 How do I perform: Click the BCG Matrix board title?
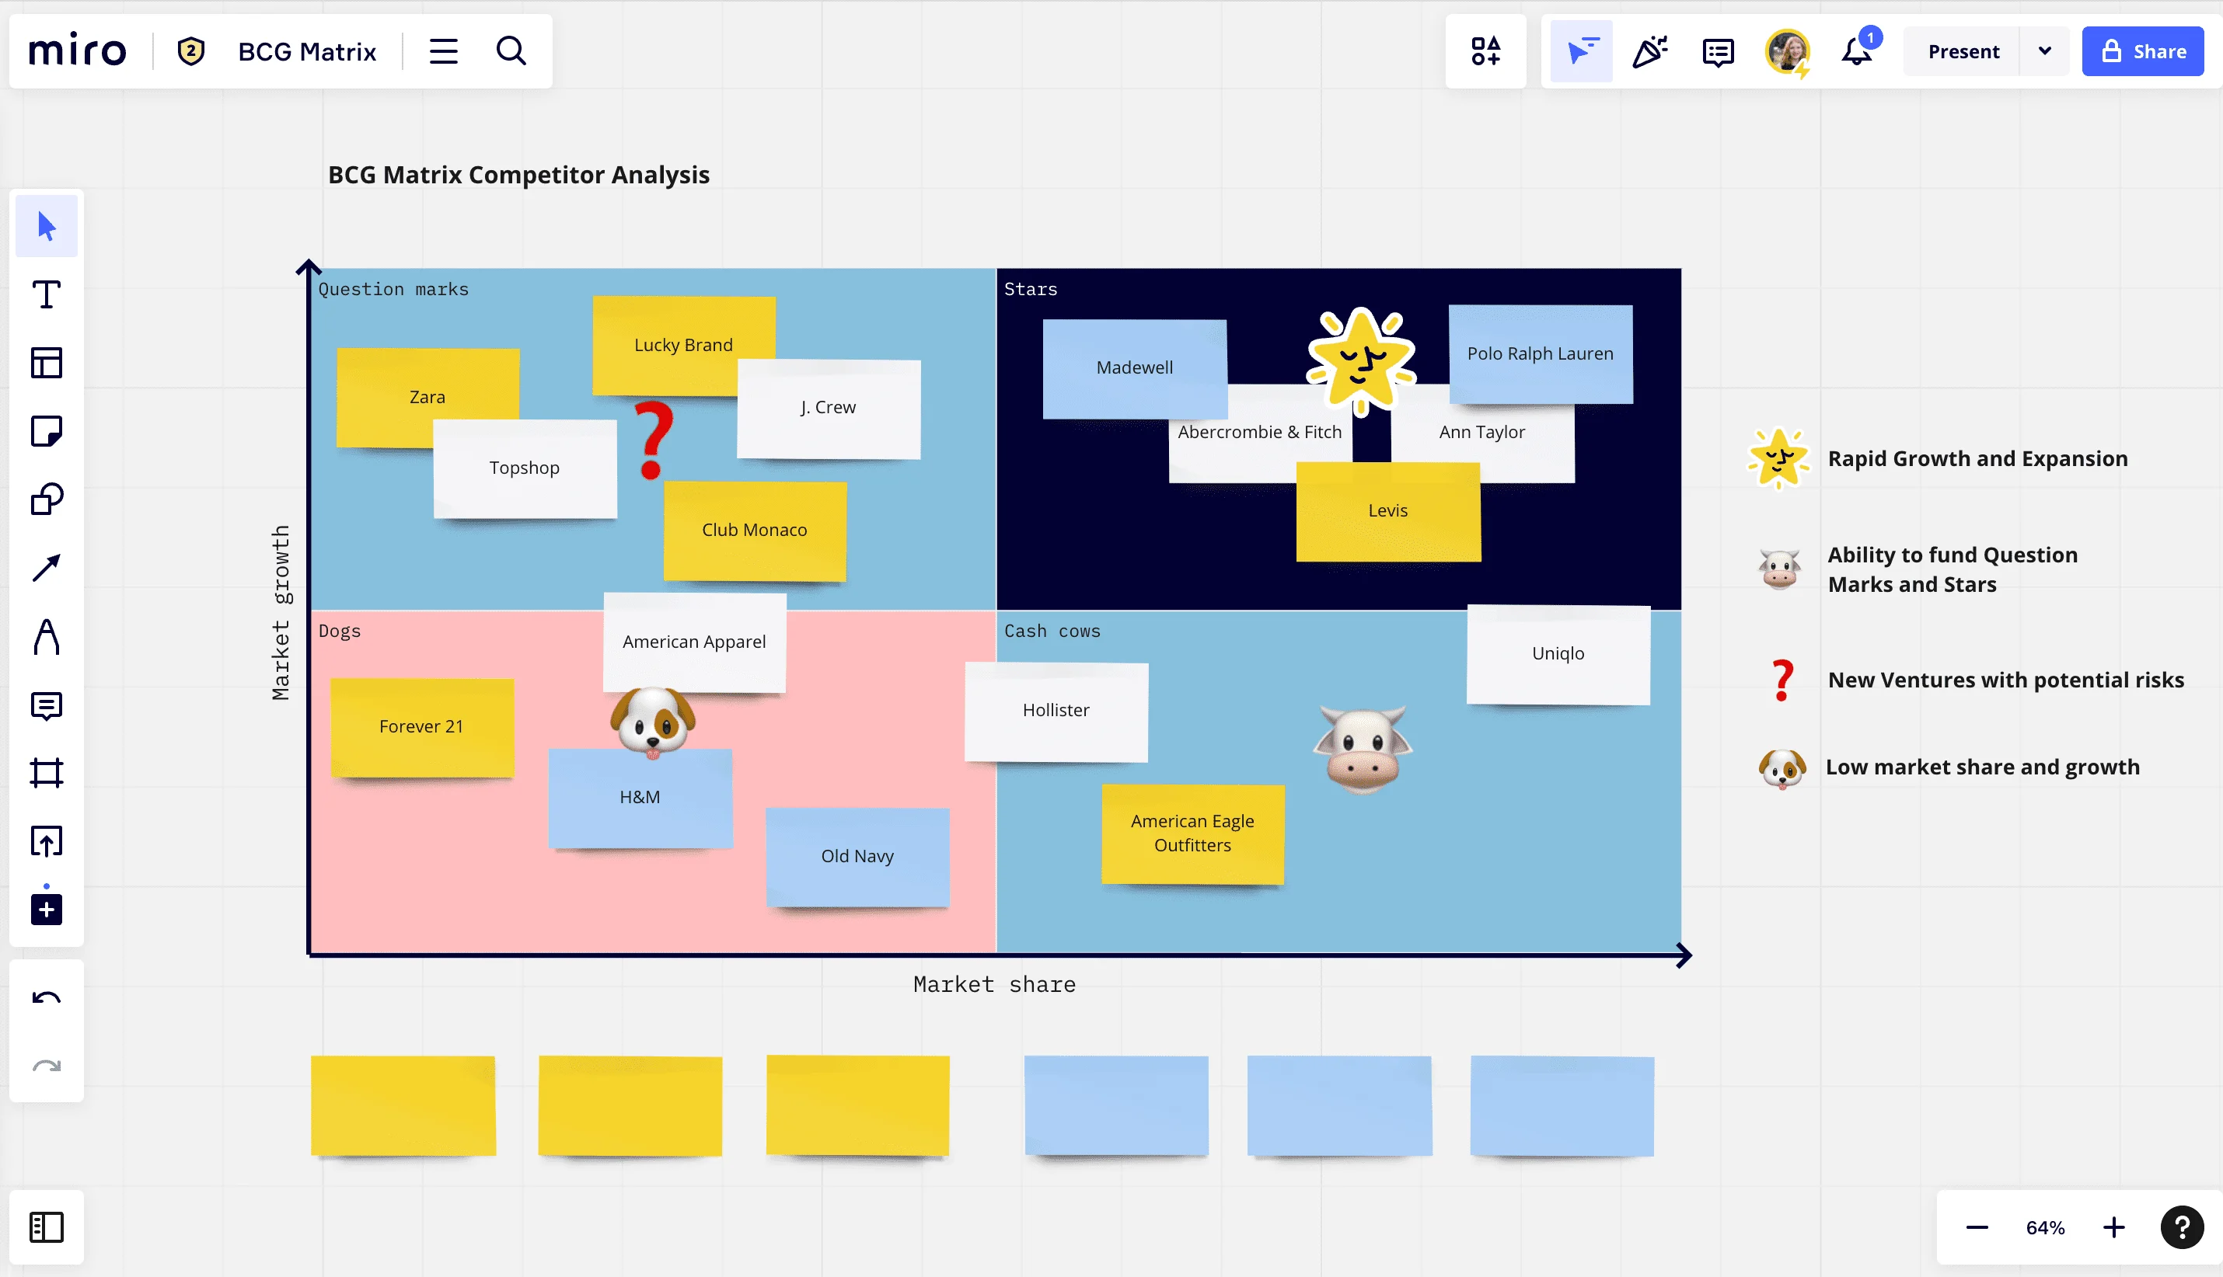(x=307, y=52)
